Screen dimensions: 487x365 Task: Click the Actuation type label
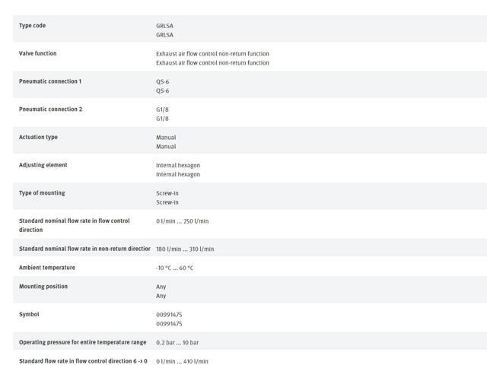tap(38, 137)
